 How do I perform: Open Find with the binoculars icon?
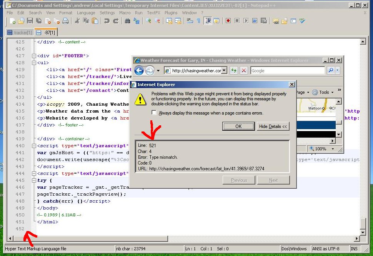[128, 21]
